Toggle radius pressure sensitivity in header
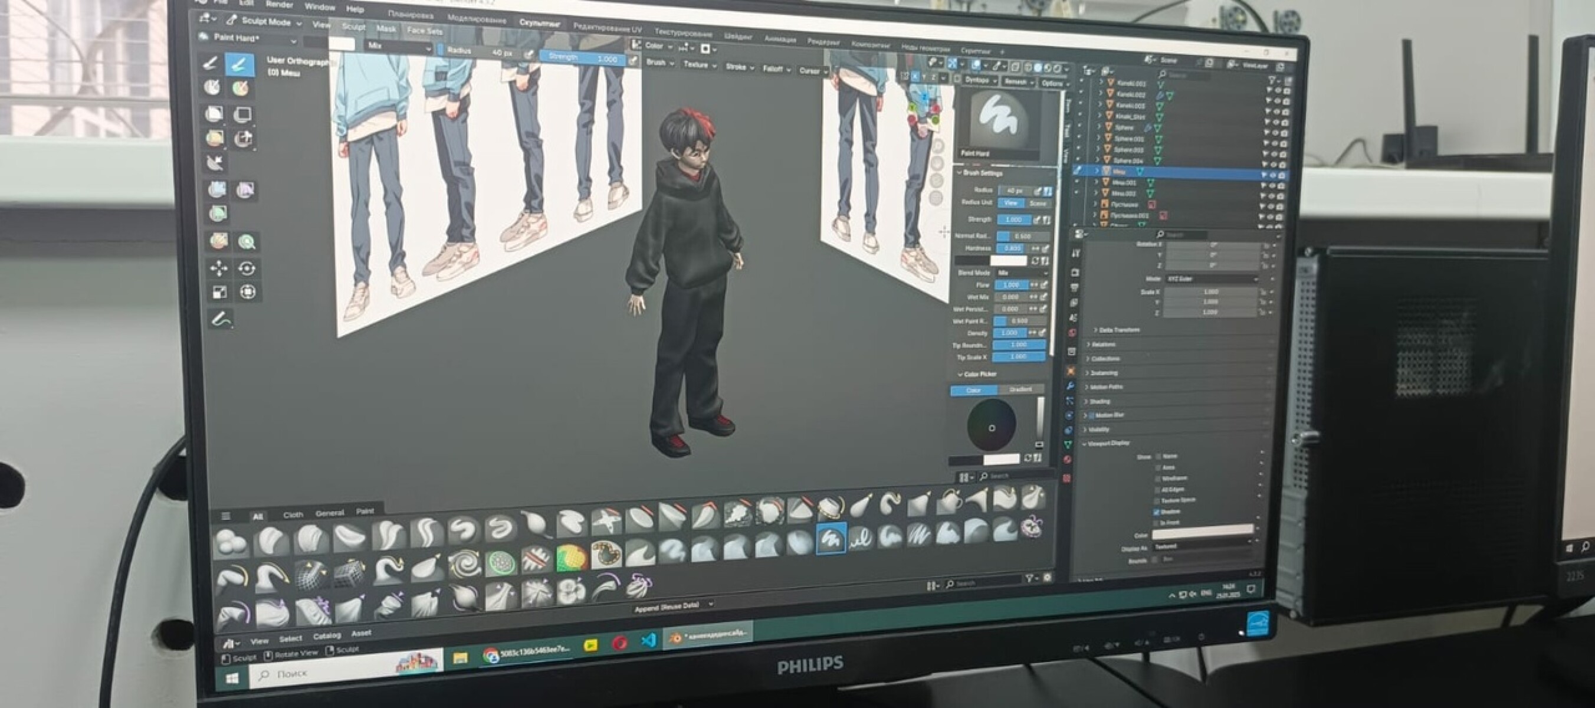Screen dimensions: 1595x708 (x=529, y=54)
